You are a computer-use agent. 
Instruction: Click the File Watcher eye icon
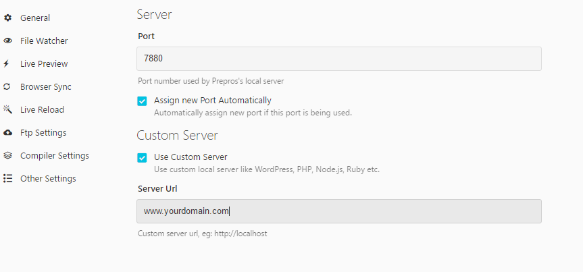click(8, 41)
